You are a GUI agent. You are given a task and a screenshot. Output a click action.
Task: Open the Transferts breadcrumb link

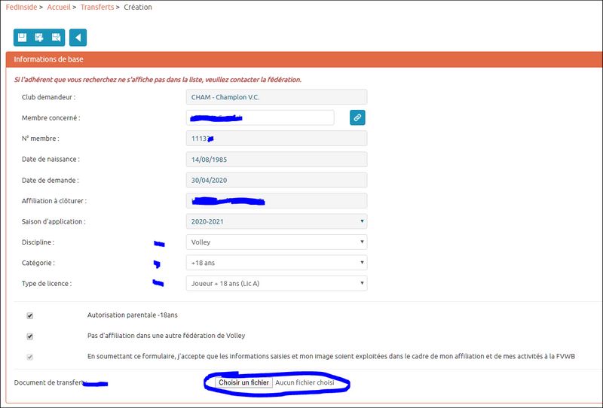[97, 8]
